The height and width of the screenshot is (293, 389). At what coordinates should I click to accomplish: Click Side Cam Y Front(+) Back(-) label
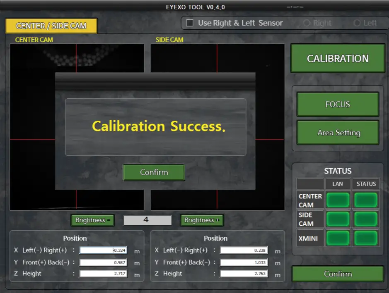(x=186, y=262)
